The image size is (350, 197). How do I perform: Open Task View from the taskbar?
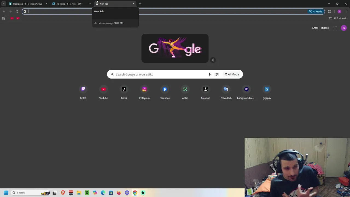coord(54,193)
